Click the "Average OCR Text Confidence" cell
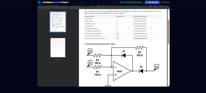This screenshot has height=93, width=206. pyautogui.click(x=100, y=36)
